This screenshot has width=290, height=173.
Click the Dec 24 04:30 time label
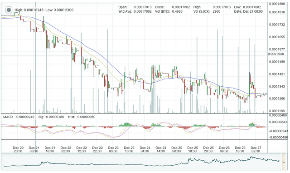[145, 149]
